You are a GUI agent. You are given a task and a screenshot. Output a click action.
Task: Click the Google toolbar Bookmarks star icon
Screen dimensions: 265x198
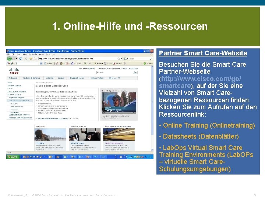coord(73,63)
